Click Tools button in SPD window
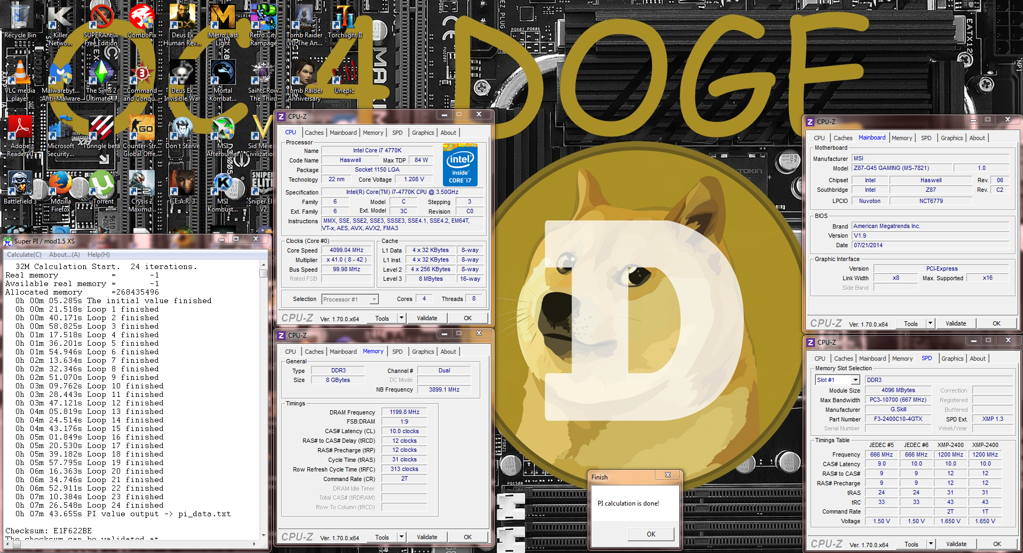Image resolution: width=1023 pixels, height=553 pixels. point(911,544)
